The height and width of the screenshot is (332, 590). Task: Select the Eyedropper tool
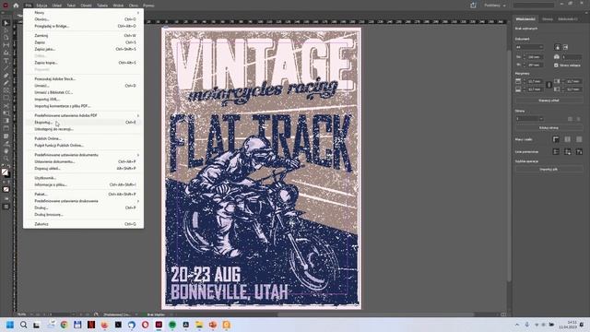click(x=6, y=144)
